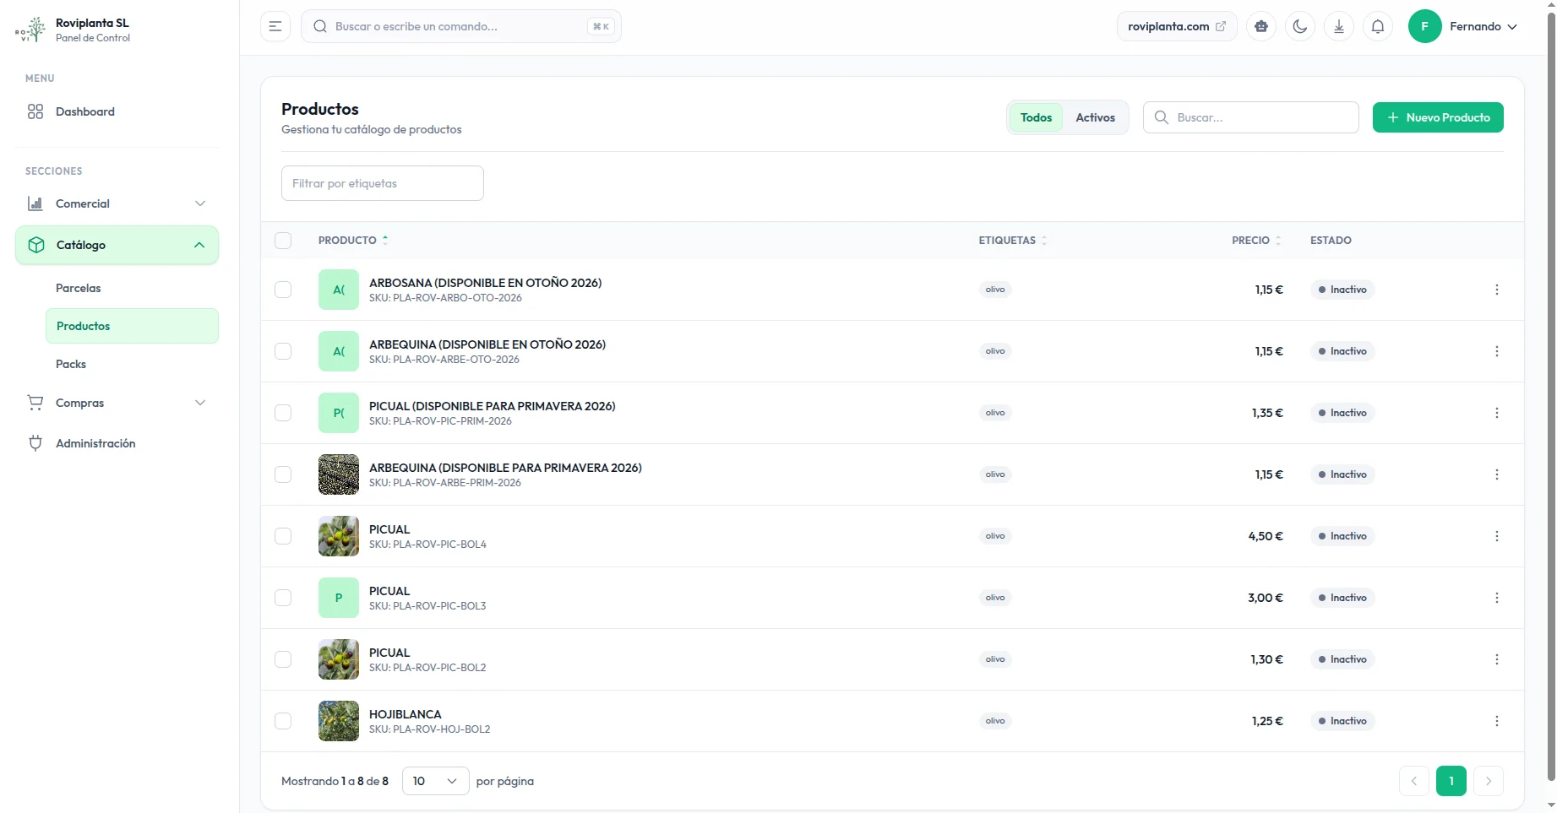Show only Activos products tab

tap(1095, 117)
